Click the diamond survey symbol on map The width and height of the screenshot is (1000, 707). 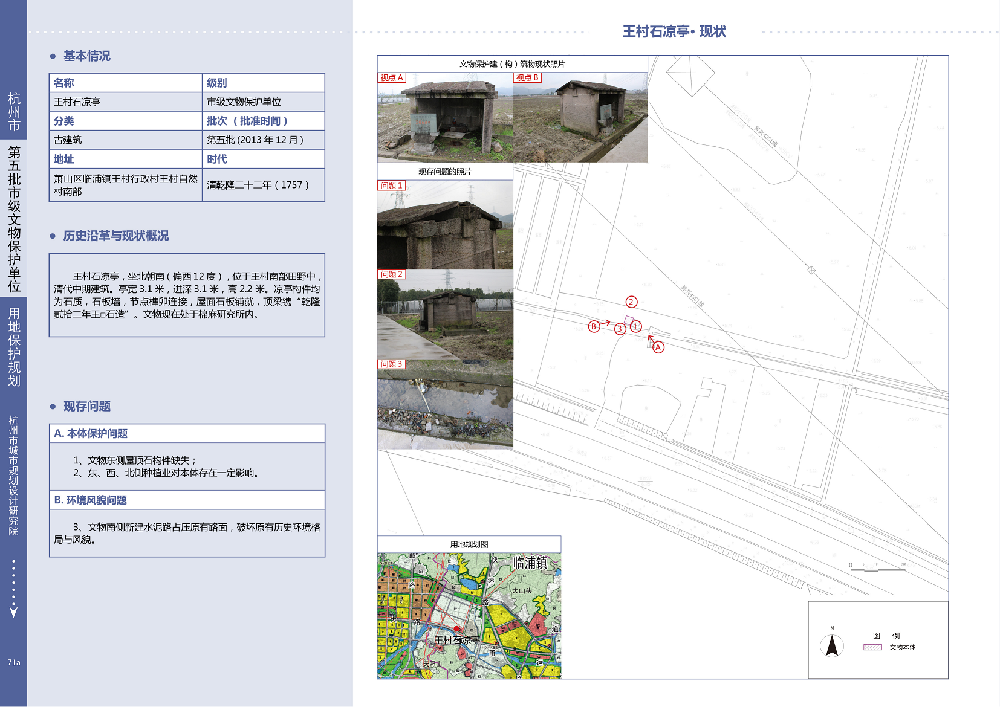pyautogui.click(x=811, y=270)
